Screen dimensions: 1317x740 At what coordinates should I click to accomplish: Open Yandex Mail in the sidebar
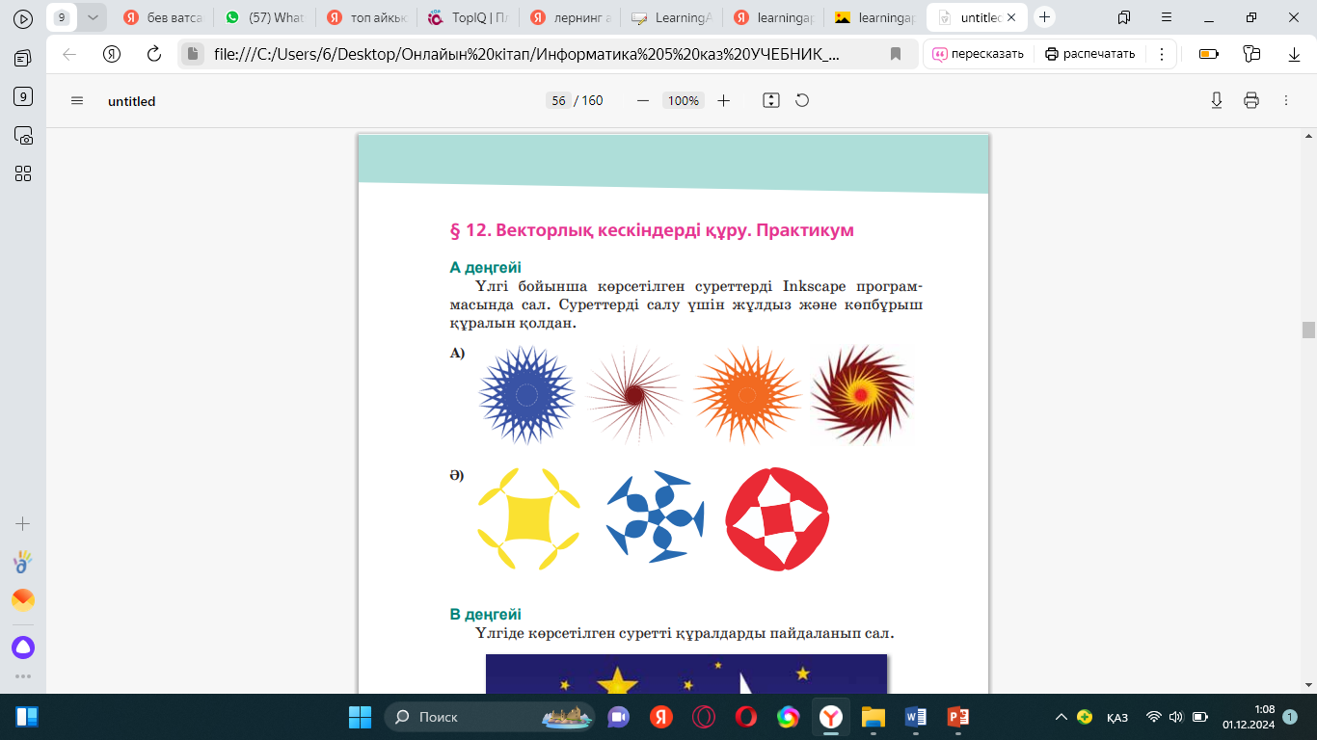(x=23, y=600)
